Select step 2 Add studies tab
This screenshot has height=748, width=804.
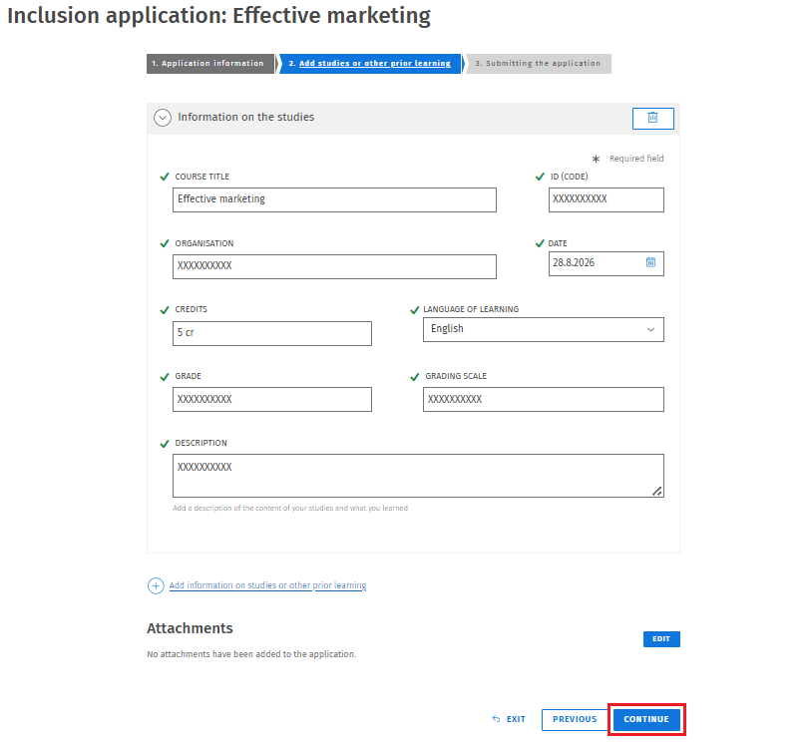click(x=370, y=64)
